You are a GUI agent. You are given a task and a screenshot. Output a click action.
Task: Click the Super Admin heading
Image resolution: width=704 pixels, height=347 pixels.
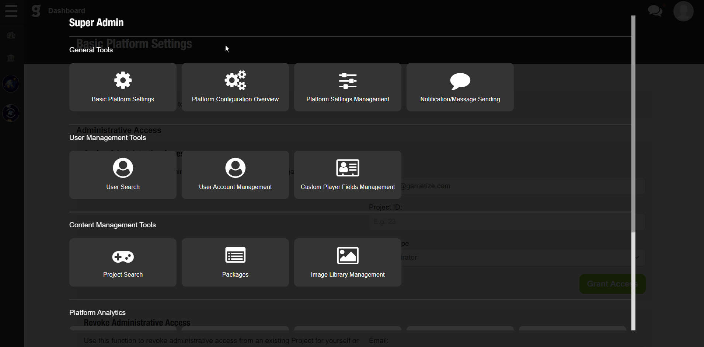96,22
